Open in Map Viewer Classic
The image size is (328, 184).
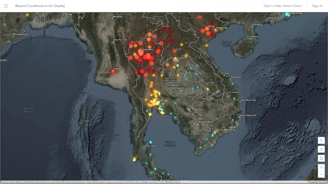tap(283, 6)
